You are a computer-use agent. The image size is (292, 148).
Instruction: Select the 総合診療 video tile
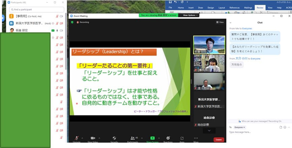[x=209, y=118]
